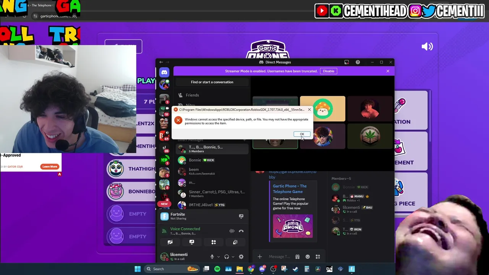This screenshot has height=275, width=489.
Task: Open beem direct message
Action: pyautogui.click(x=212, y=171)
